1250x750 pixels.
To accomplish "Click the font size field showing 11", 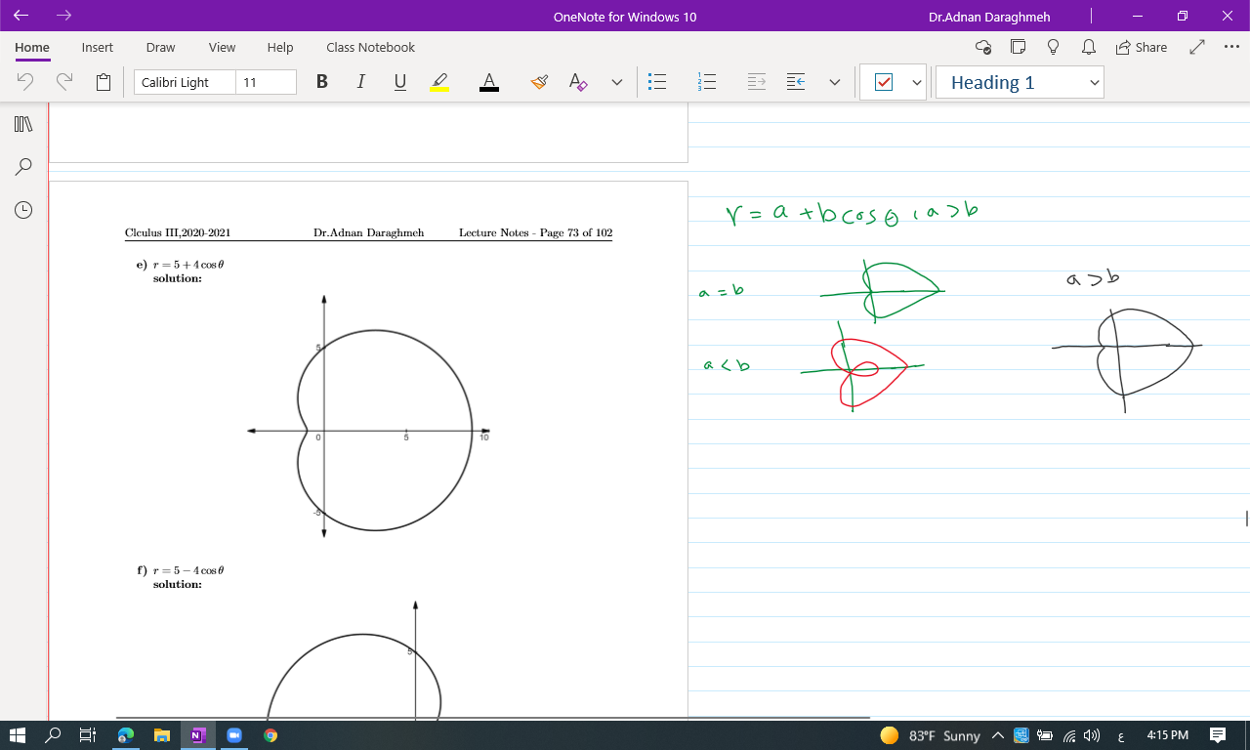I will point(266,82).
